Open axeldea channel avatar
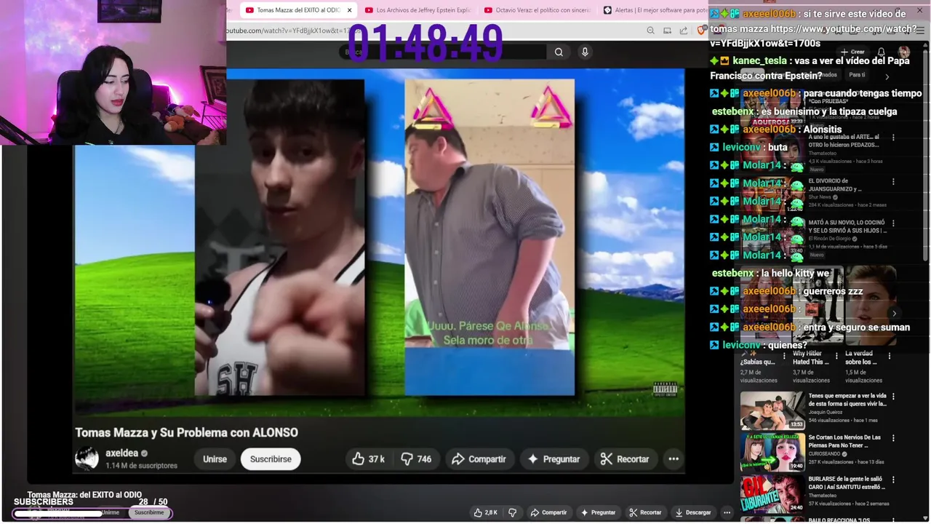 click(87, 458)
